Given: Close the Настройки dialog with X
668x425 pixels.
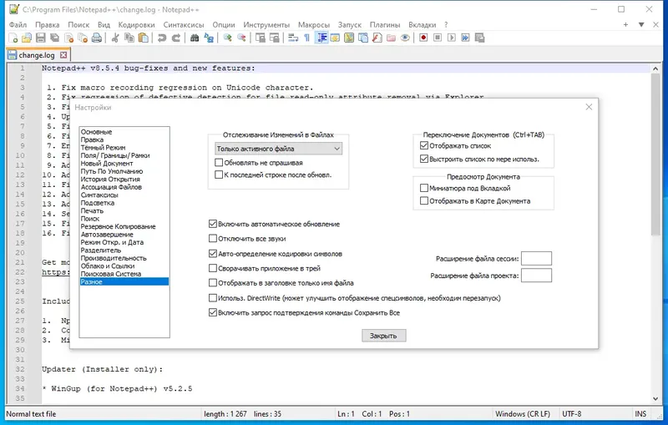Looking at the screenshot, I should [589, 107].
